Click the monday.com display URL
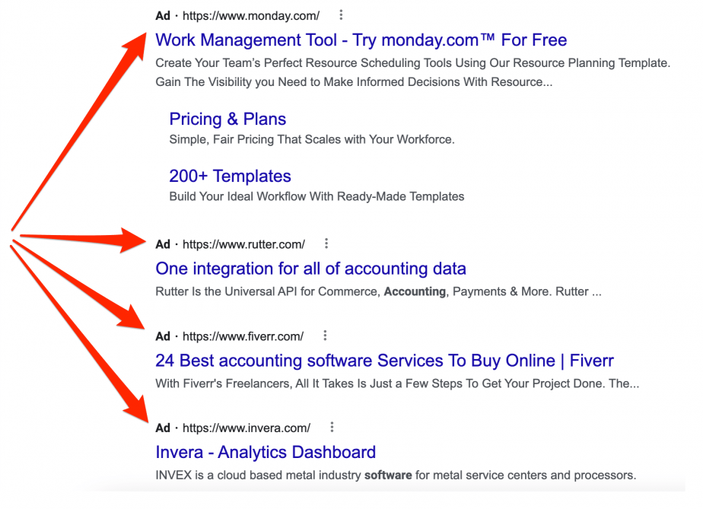 (252, 14)
